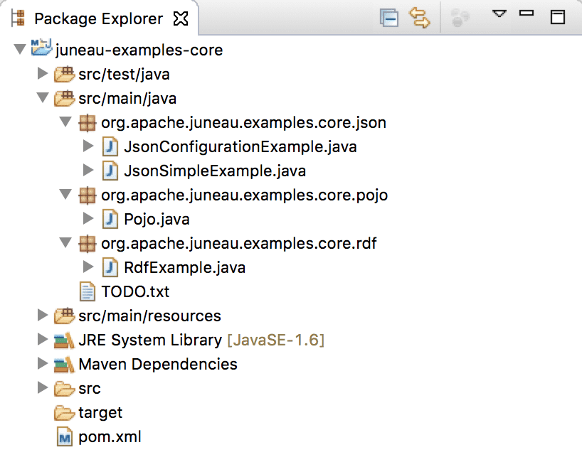The image size is (582, 462).
Task: Select the src/main/java label
Action: tap(127, 98)
